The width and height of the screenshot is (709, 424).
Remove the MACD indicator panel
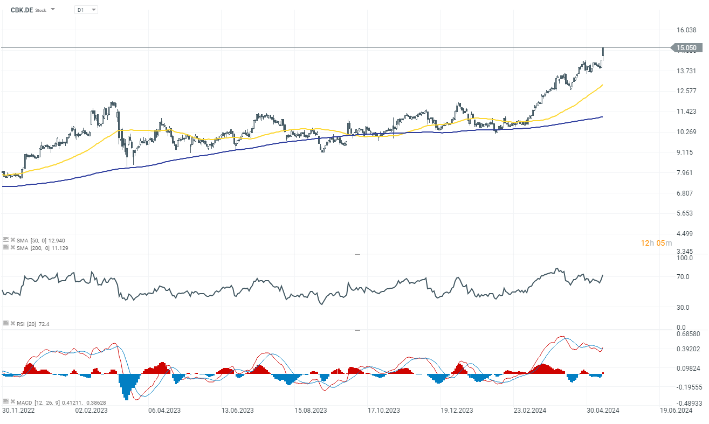(x=12, y=402)
